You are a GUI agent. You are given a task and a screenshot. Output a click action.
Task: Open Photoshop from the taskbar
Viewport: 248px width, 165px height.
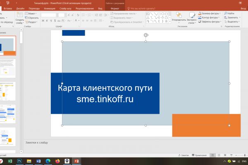click(x=19, y=161)
